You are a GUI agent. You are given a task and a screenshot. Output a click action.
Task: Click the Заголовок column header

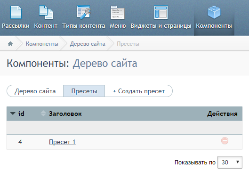(x=65, y=114)
